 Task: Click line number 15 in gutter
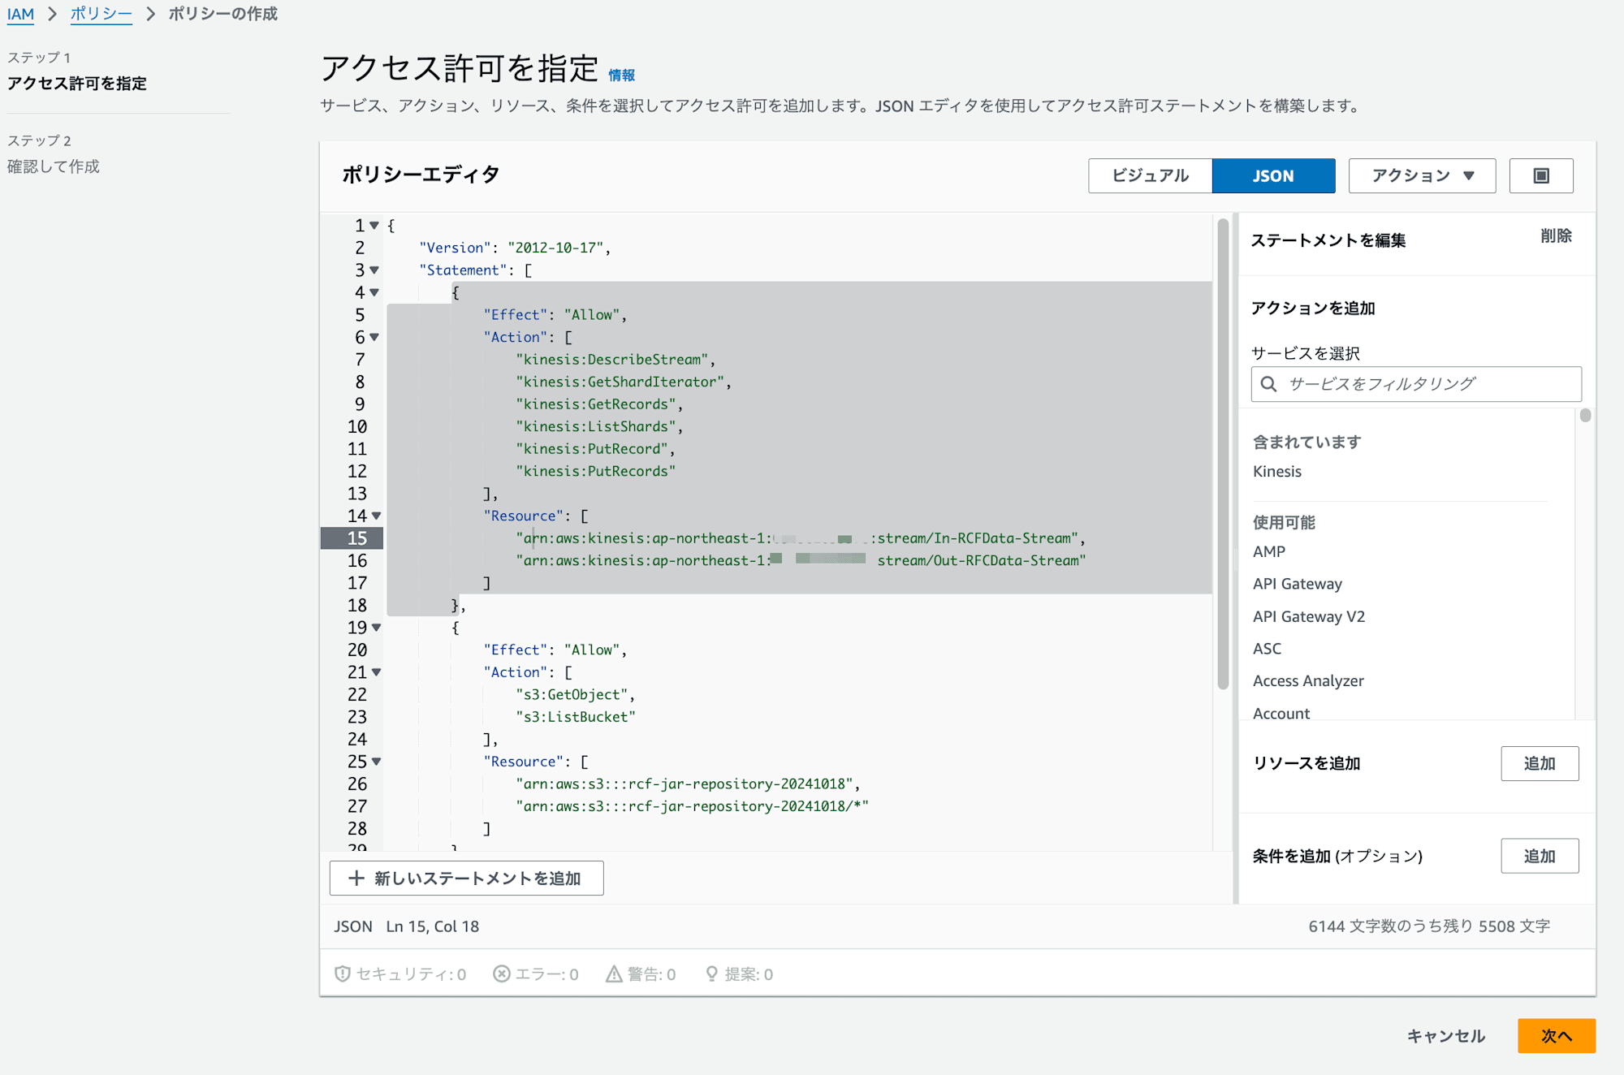[x=357, y=538]
